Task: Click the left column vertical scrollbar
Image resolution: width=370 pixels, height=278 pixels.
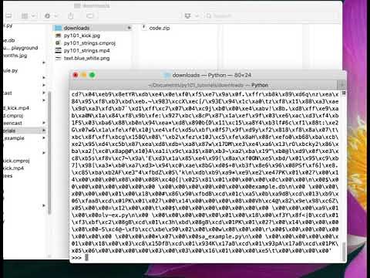Action: coord(49,152)
